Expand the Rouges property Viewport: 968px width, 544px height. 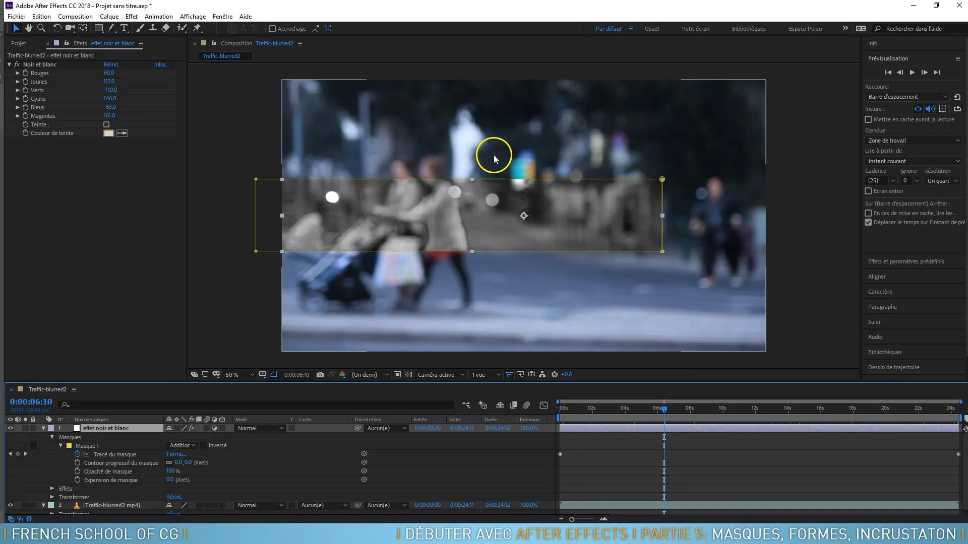18,73
